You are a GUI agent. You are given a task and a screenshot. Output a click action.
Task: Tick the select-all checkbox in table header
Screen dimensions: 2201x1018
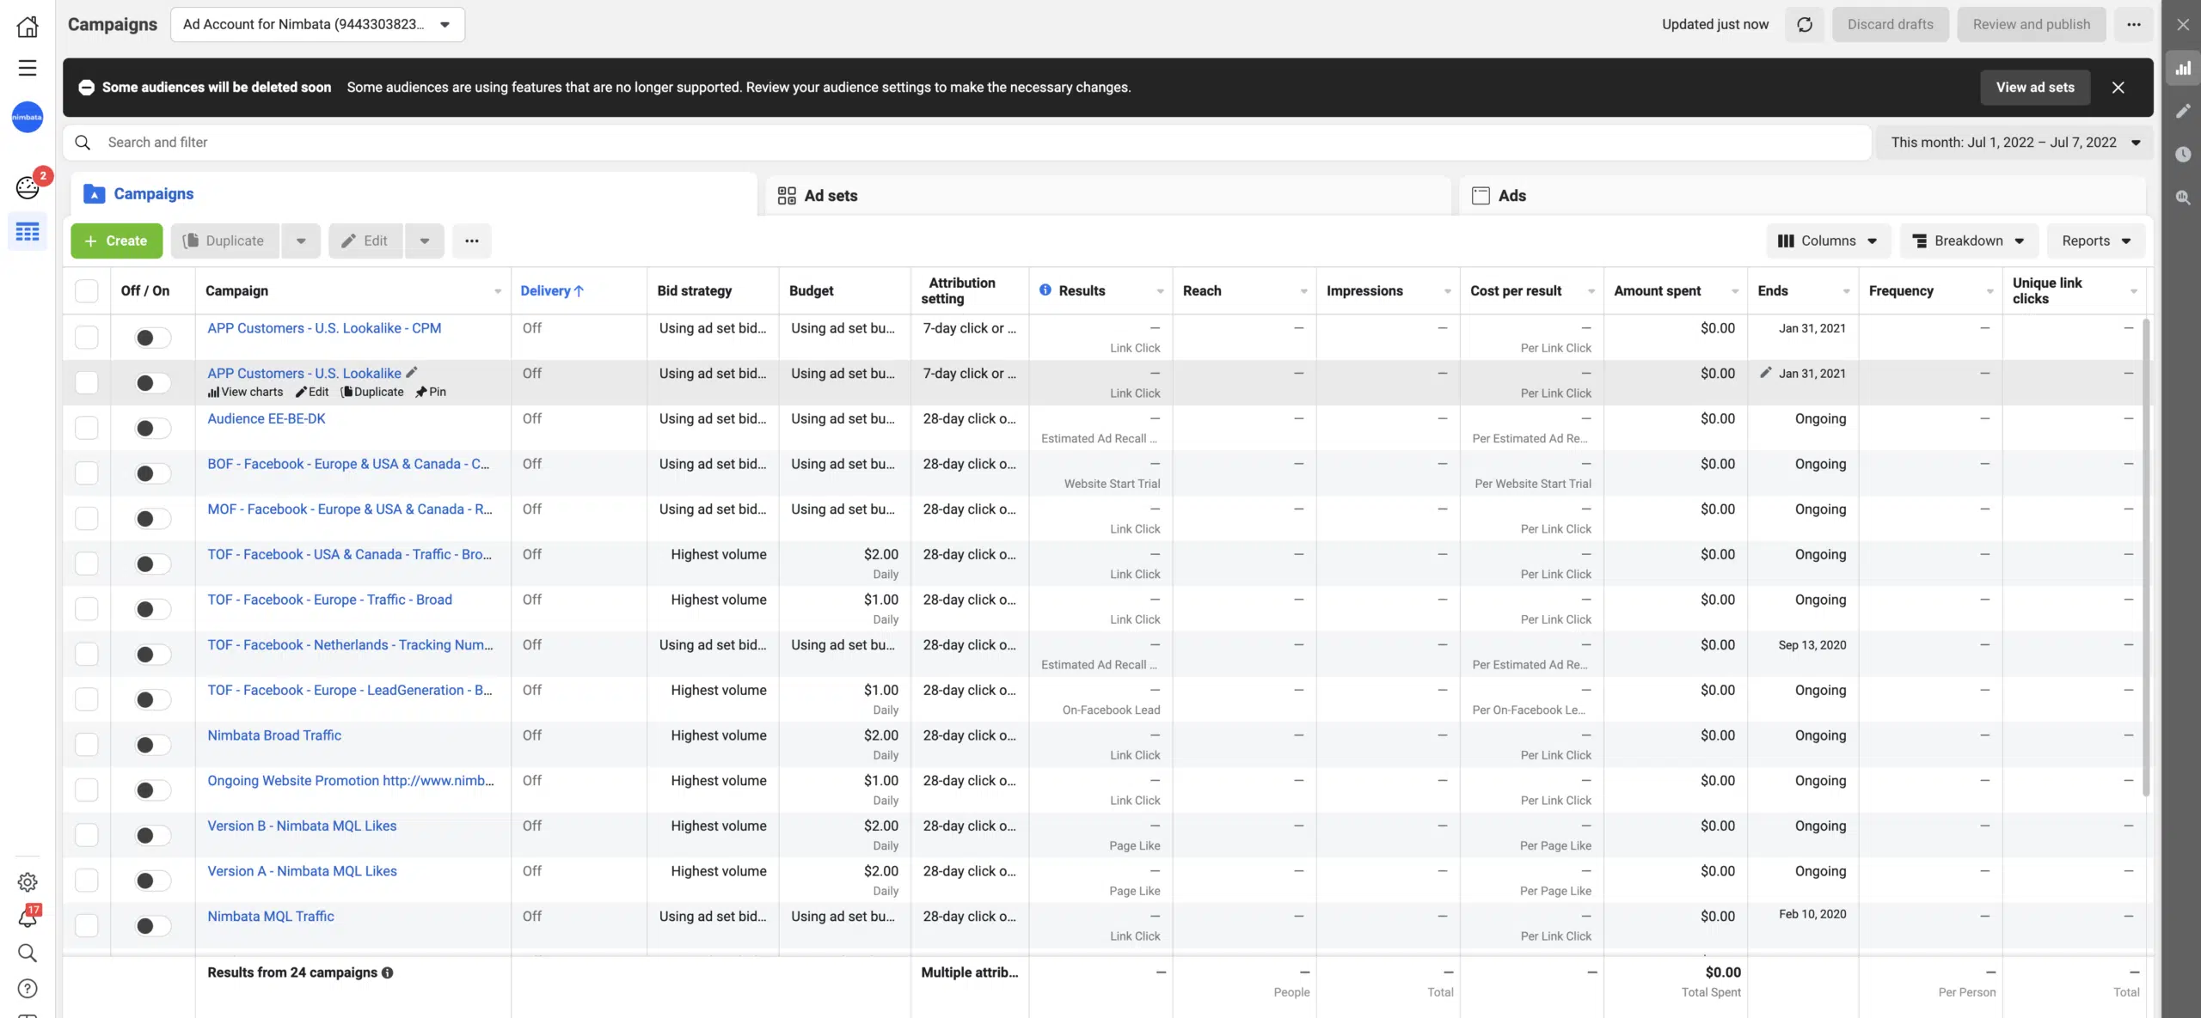tap(87, 290)
